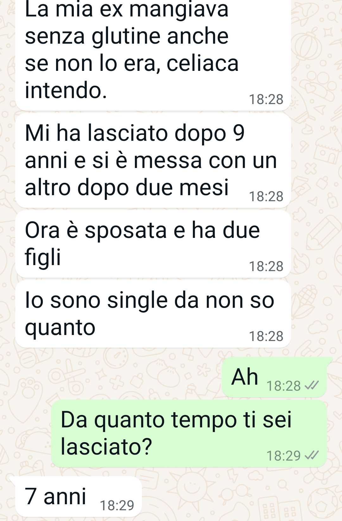Tap the 'Io sono single da non so quanto' message
Image resolution: width=342 pixels, height=521 pixels.
tap(153, 314)
